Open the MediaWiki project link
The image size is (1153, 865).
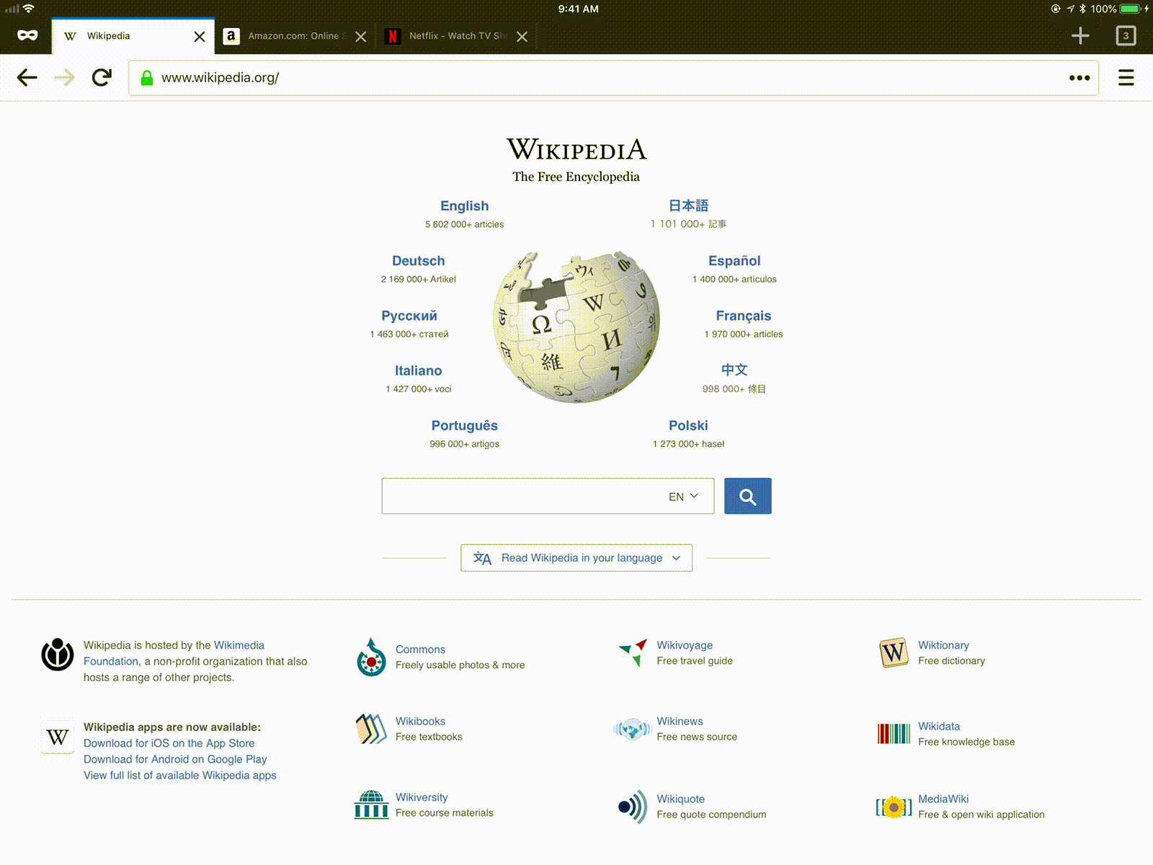click(943, 799)
